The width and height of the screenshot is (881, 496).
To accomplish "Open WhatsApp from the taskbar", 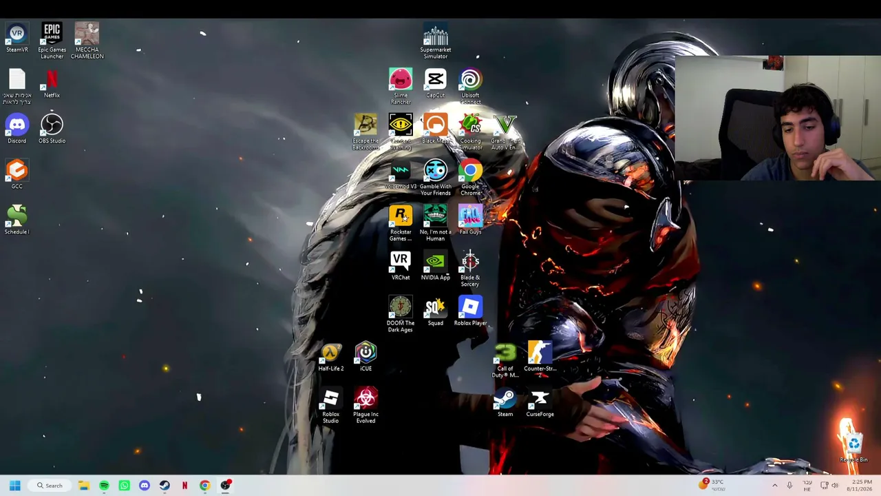I will coord(124,486).
